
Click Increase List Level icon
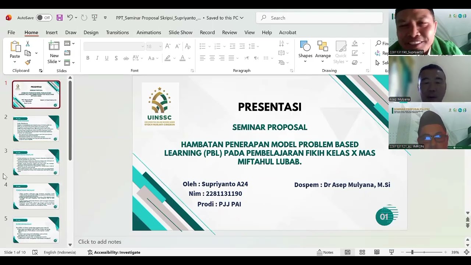[242, 46]
